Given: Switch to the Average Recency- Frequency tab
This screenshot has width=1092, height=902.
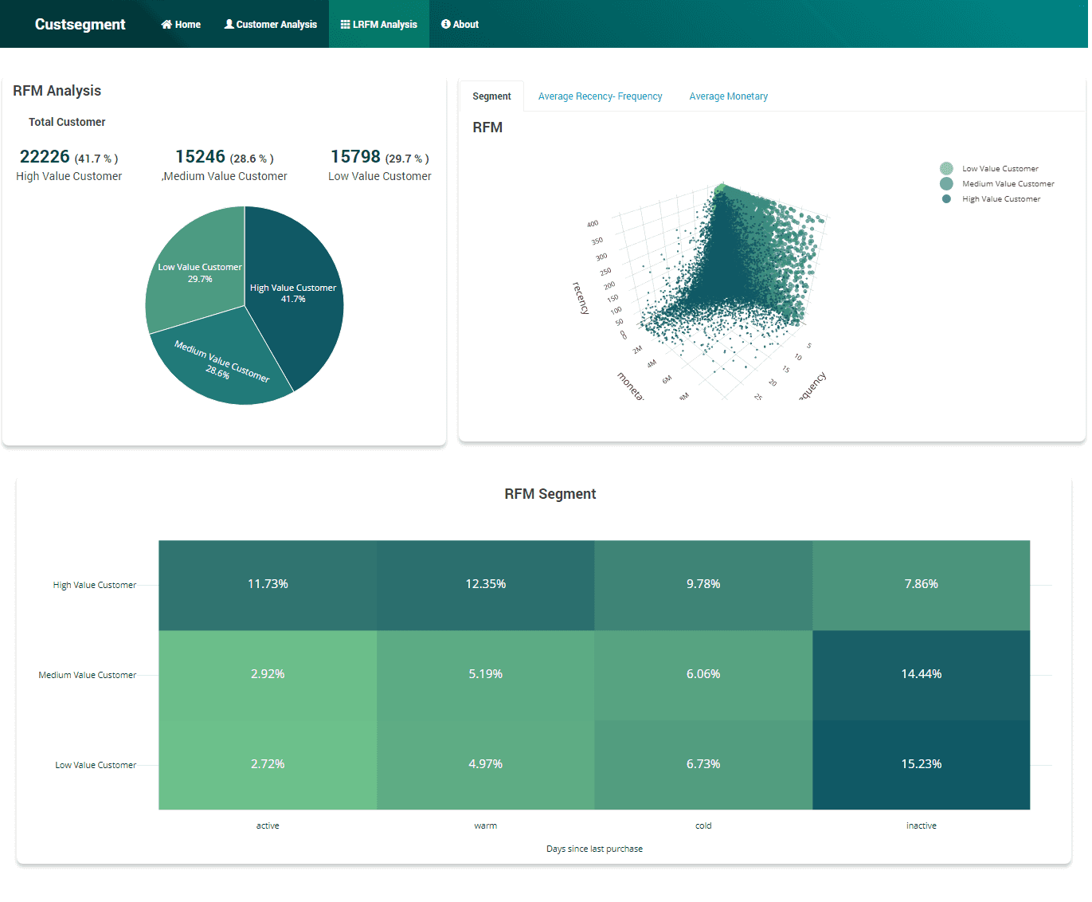Looking at the screenshot, I should 600,96.
